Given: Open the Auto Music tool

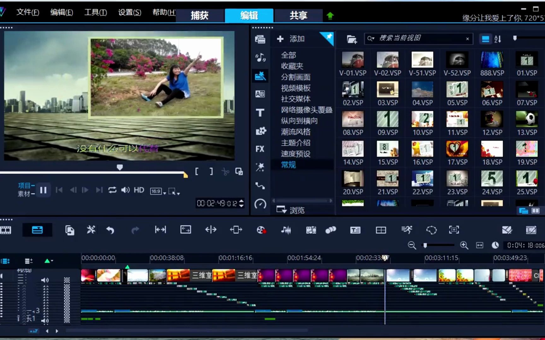Looking at the screenshot, I should [x=311, y=230].
